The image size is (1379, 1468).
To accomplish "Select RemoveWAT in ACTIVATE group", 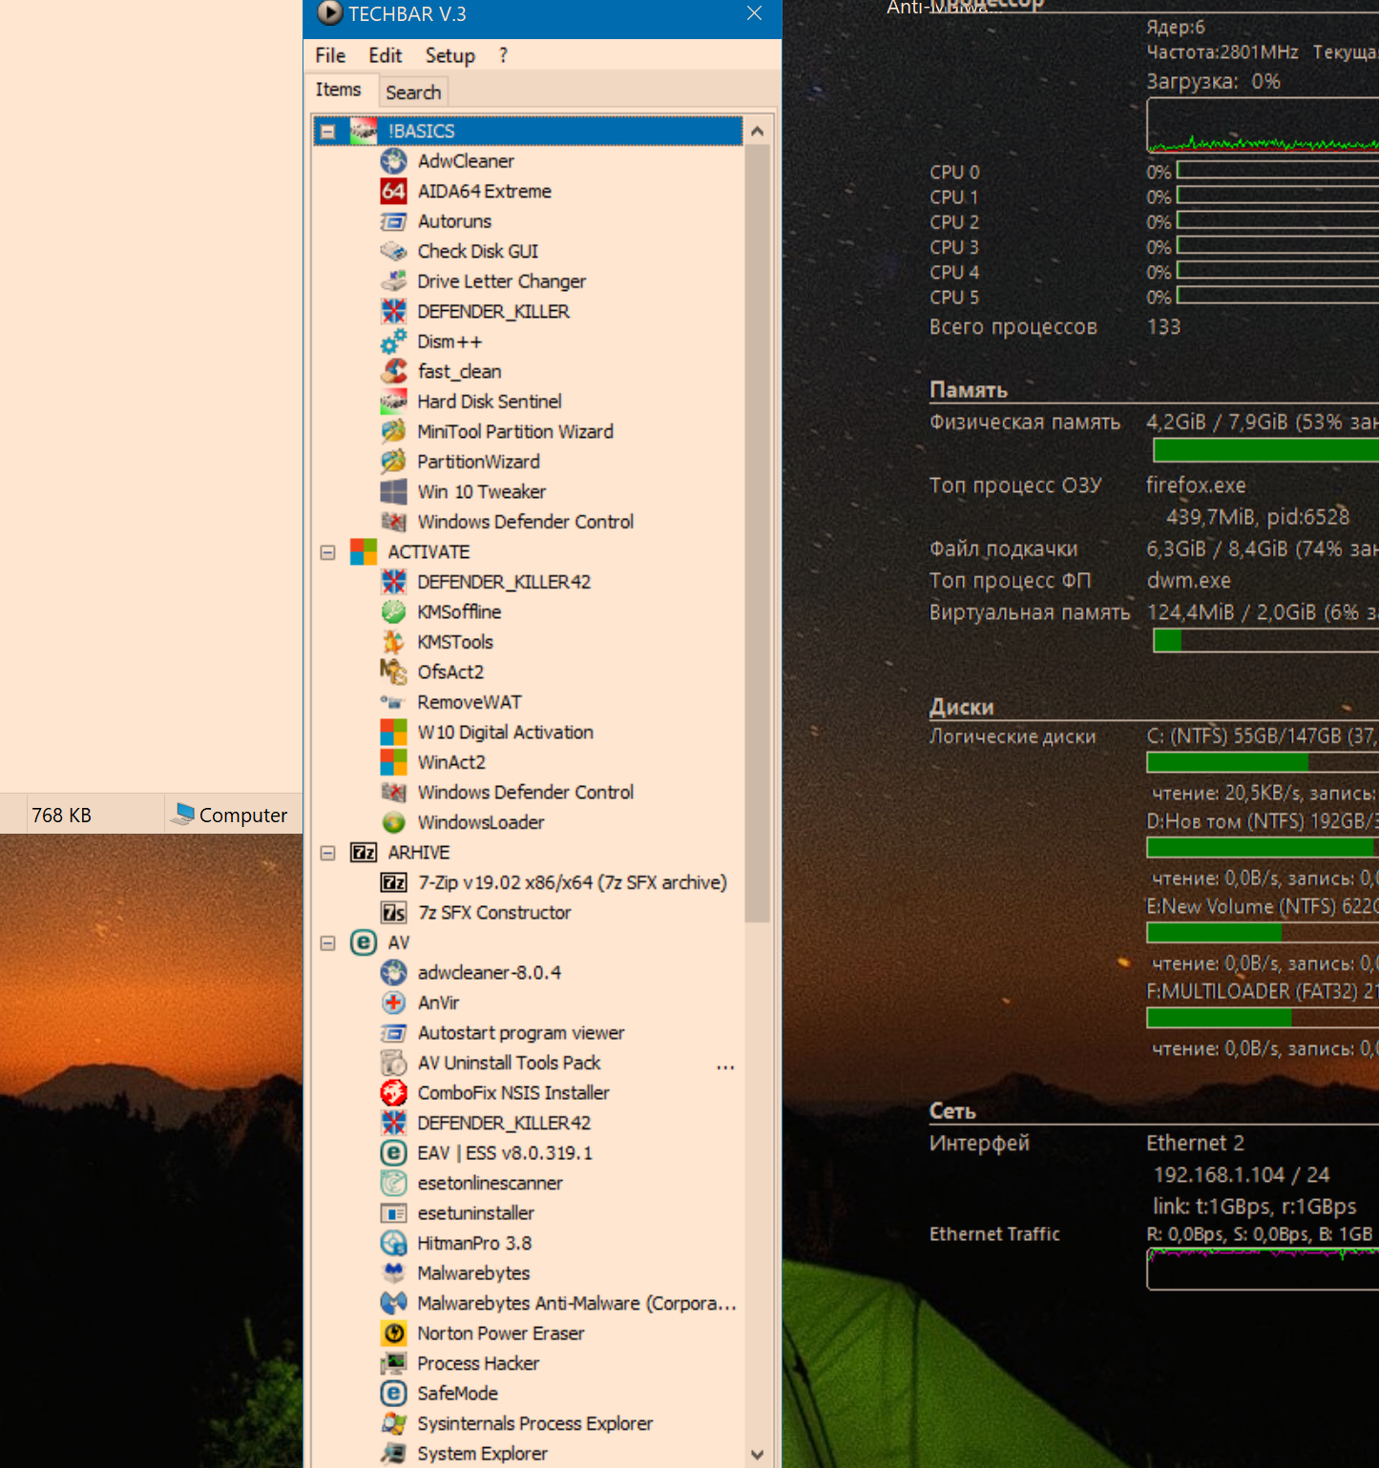I will [470, 702].
